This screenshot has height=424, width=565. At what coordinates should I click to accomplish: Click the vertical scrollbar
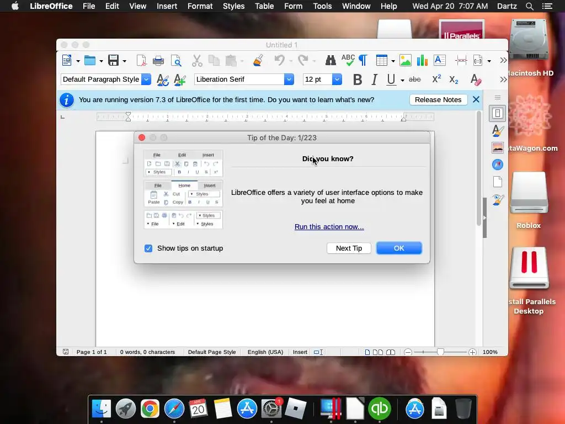[x=479, y=169]
